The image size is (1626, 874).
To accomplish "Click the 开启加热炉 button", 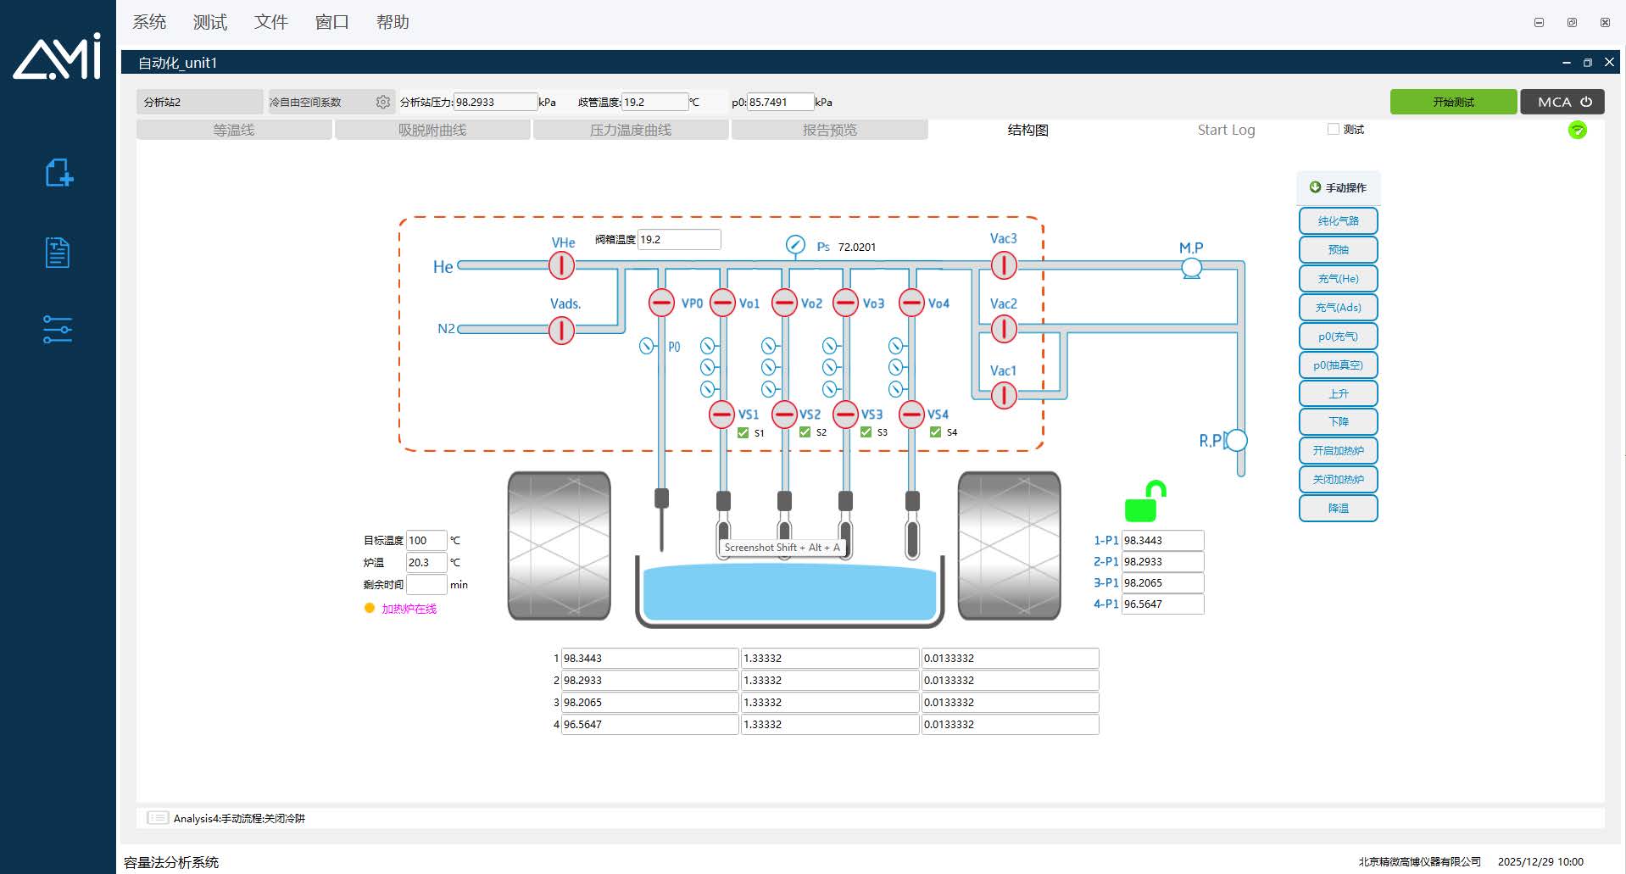I will coord(1338,451).
